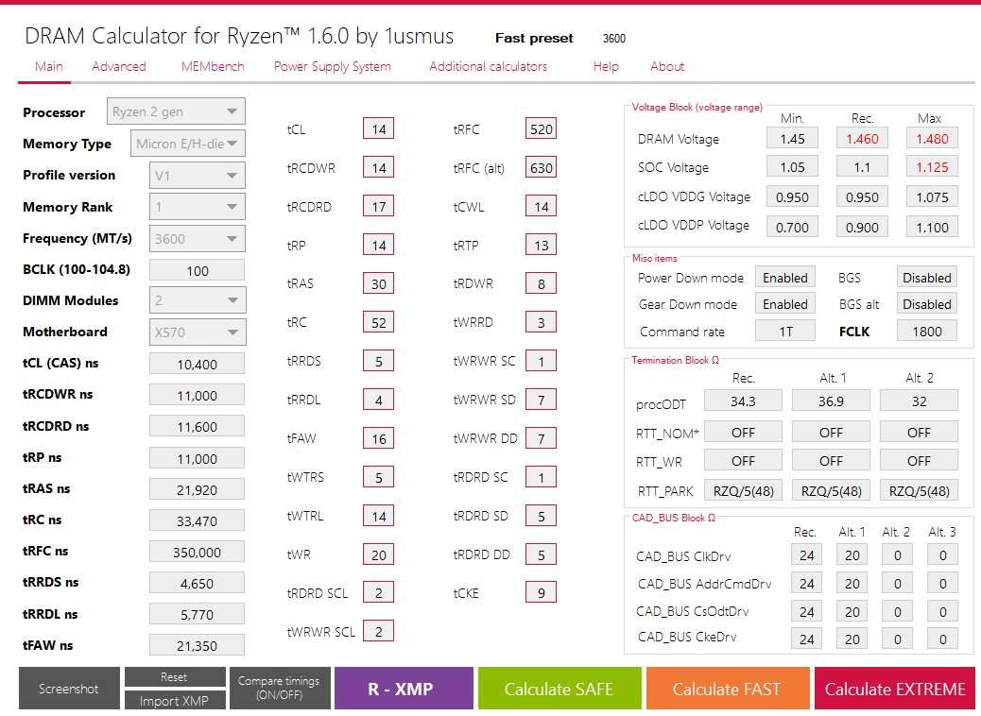Open the Help tab
981x716 pixels.
coord(606,66)
